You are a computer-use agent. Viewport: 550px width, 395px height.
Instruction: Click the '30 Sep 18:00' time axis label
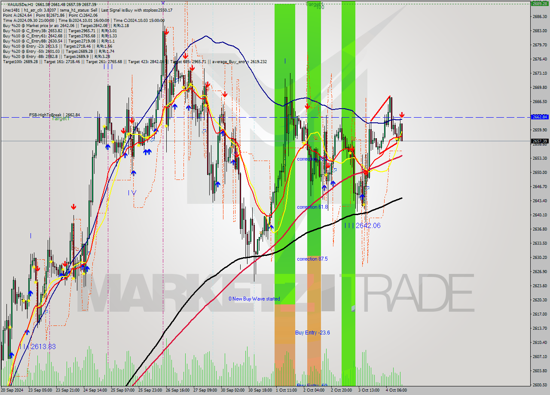pyautogui.click(x=261, y=390)
